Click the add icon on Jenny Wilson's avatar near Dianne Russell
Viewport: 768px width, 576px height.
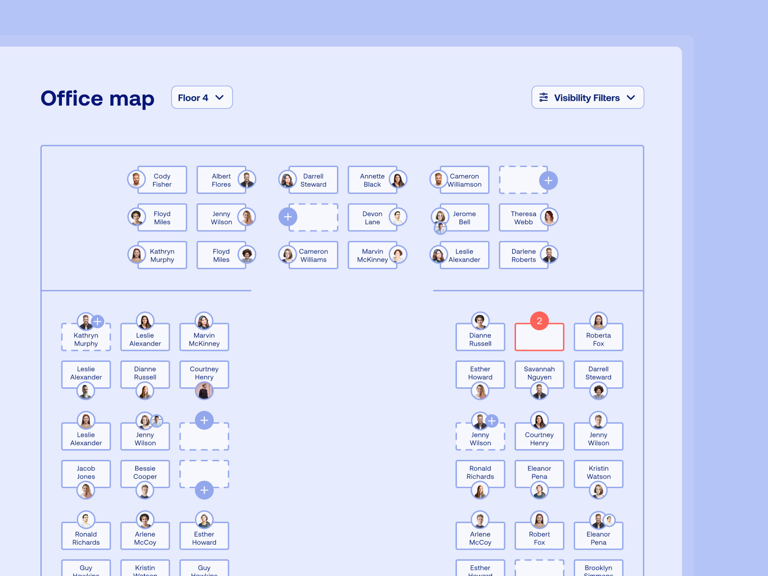coord(493,420)
